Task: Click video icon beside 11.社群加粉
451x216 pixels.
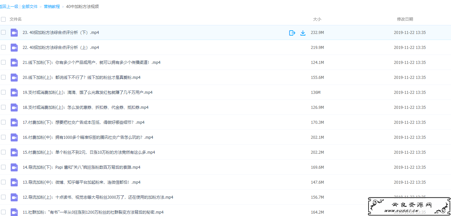Action: [x=14, y=212]
